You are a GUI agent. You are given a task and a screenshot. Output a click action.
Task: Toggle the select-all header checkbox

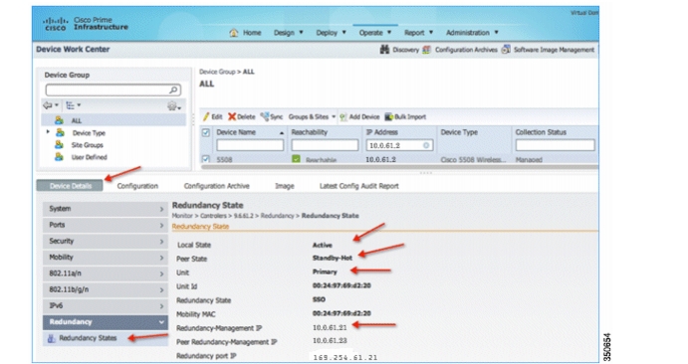(205, 132)
